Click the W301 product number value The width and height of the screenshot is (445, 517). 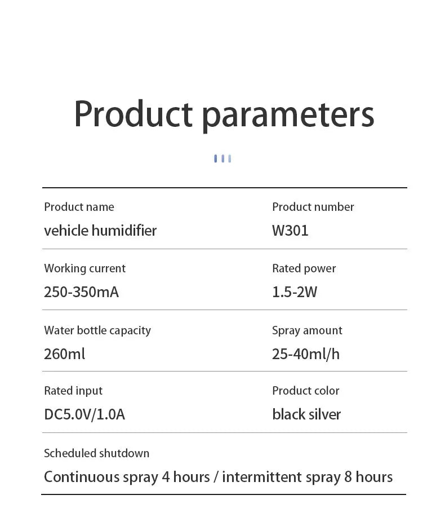coord(290,231)
